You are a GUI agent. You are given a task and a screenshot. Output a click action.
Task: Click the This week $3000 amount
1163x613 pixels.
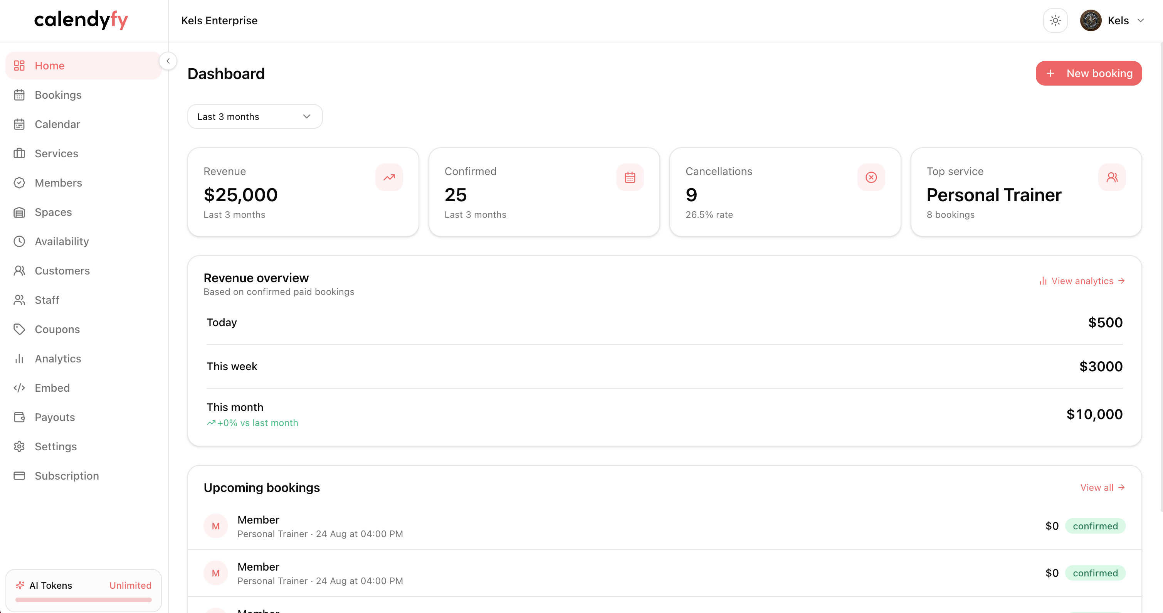click(1101, 366)
